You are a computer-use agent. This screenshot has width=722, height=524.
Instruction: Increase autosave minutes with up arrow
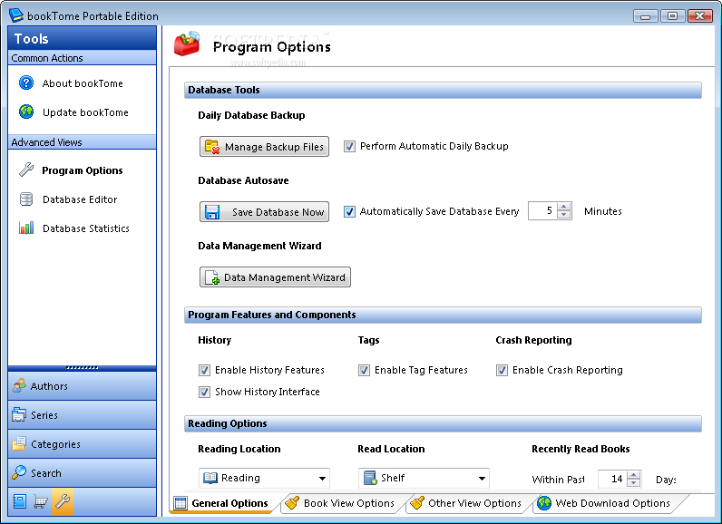(x=564, y=208)
